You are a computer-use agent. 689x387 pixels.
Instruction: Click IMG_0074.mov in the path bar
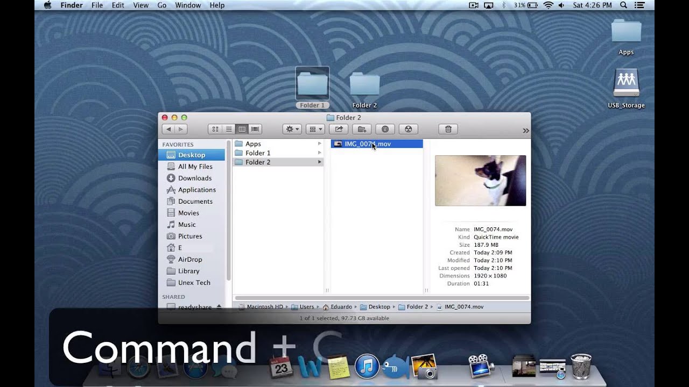pos(460,307)
